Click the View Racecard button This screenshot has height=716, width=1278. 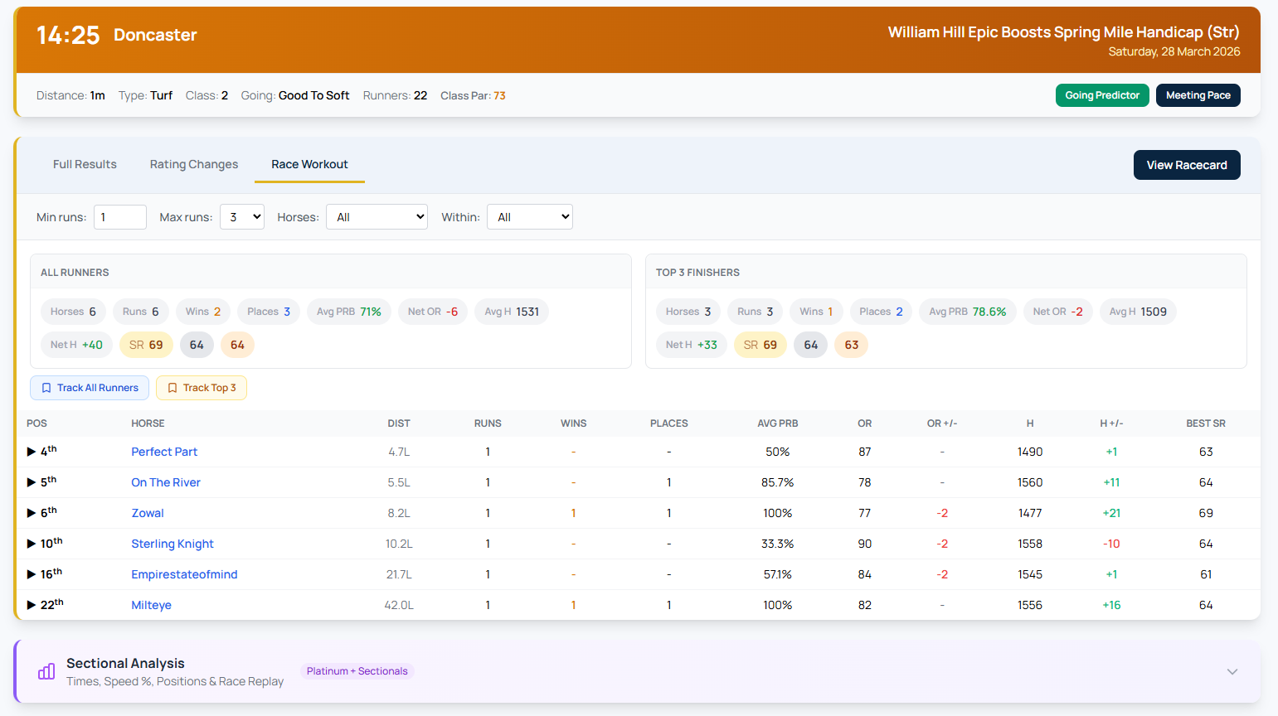(x=1187, y=165)
